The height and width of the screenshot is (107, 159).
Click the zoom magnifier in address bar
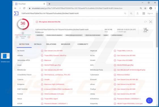(141, 8)
